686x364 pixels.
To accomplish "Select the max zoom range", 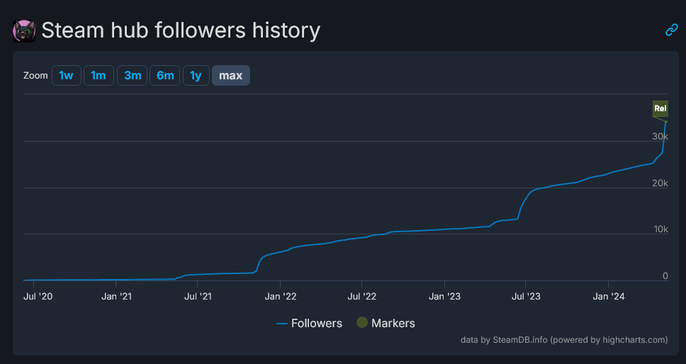I will [x=230, y=75].
